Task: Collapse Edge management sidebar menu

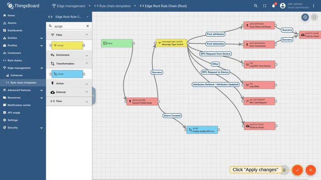Action: (23, 68)
